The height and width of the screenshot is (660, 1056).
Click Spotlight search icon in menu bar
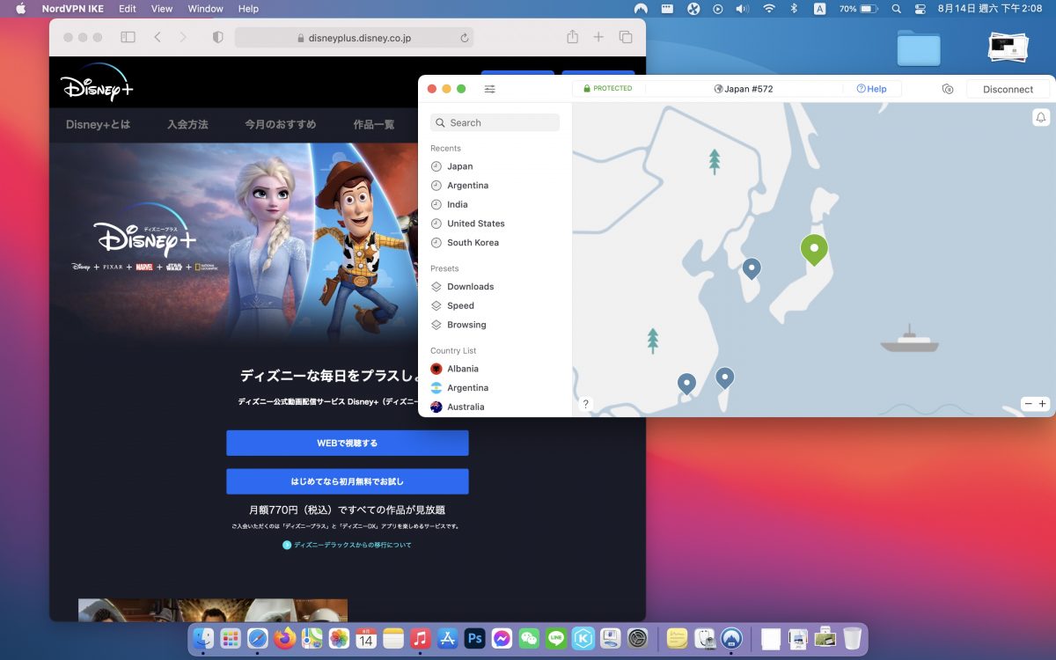click(x=897, y=9)
